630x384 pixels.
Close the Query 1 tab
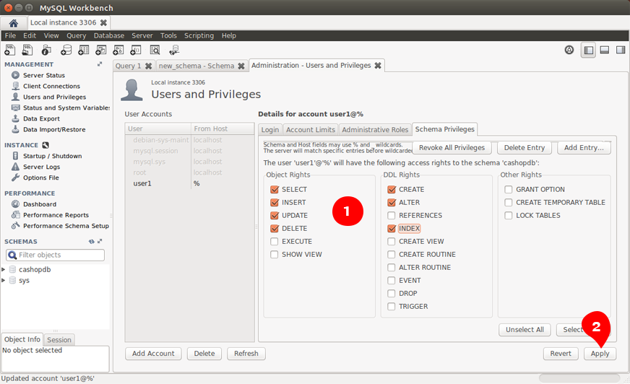pos(148,66)
